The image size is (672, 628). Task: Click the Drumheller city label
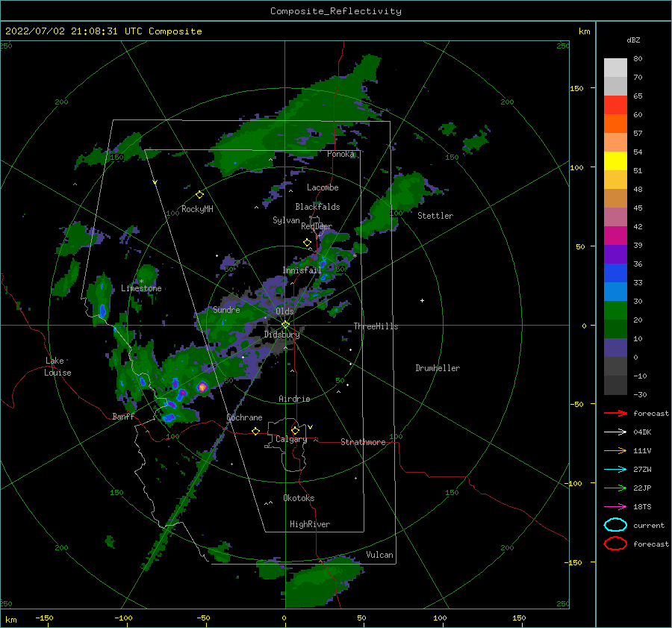438,368
